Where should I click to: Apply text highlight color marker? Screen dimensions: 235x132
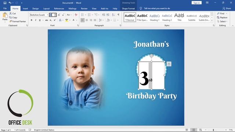point(66,20)
